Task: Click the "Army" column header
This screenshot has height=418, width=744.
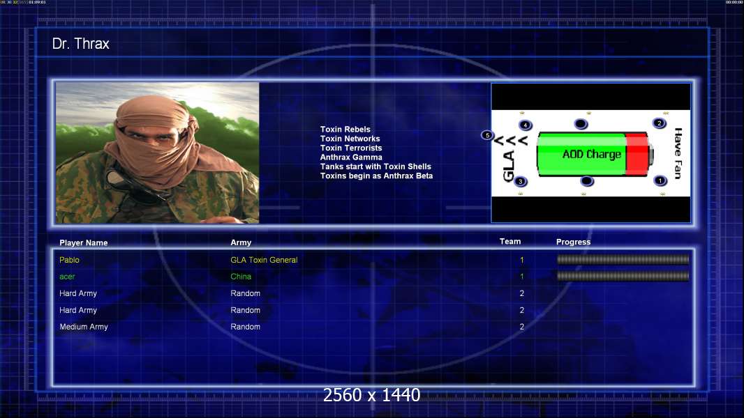Action: [x=241, y=242]
